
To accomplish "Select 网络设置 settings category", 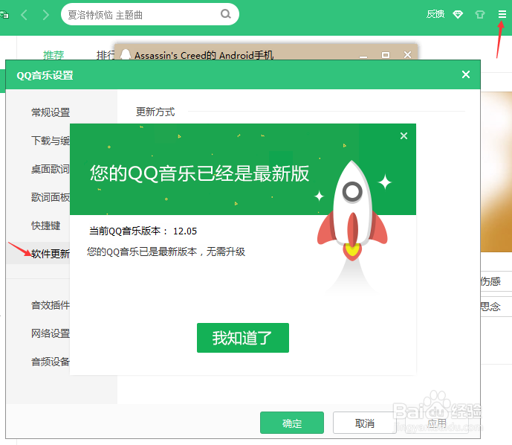I will coord(51,333).
